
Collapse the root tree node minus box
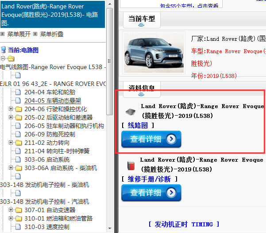tap(3, 58)
